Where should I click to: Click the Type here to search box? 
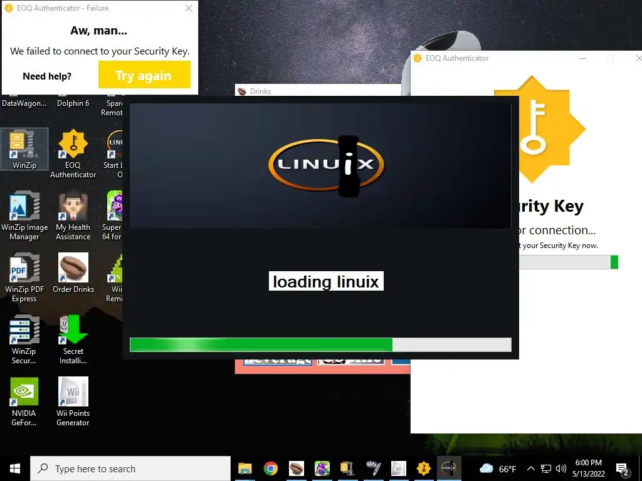click(130, 468)
